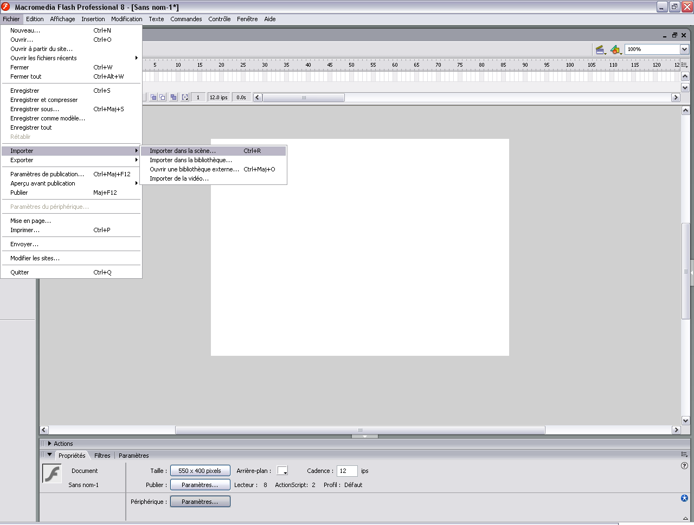The width and height of the screenshot is (694, 525).
Task: Click the Edit Symbols icon
Action: pyautogui.click(x=615, y=50)
